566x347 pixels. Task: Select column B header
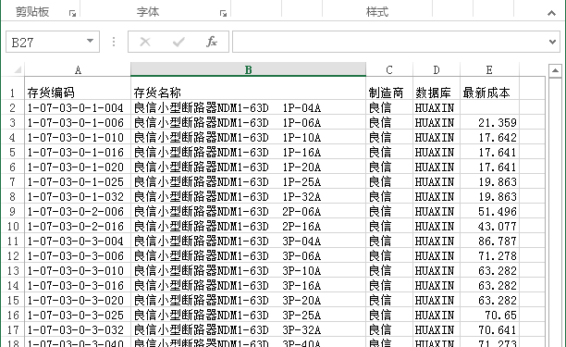(x=248, y=69)
